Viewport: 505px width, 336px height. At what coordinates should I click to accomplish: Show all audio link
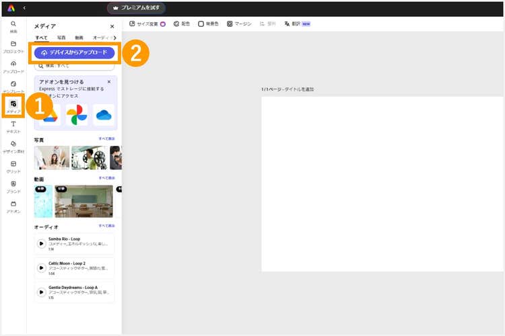pyautogui.click(x=106, y=226)
